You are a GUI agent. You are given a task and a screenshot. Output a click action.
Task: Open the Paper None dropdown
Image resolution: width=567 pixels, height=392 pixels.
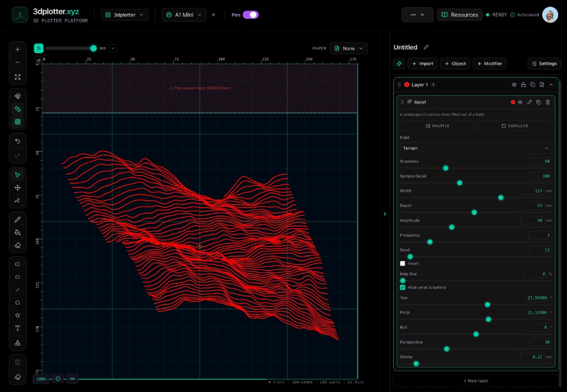[349, 49]
